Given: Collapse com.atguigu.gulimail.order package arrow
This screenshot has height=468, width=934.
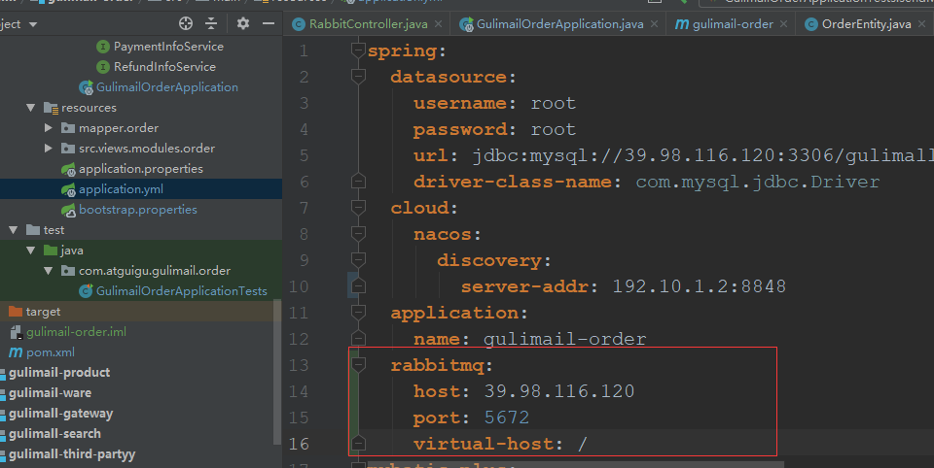Looking at the screenshot, I should pos(49,271).
